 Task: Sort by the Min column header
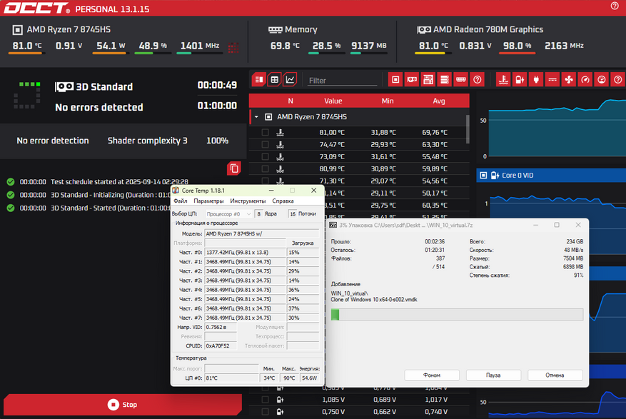(388, 101)
